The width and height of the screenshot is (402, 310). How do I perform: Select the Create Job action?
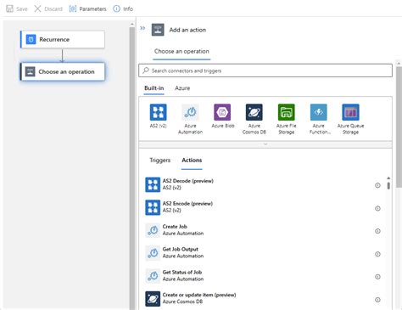[262, 230]
